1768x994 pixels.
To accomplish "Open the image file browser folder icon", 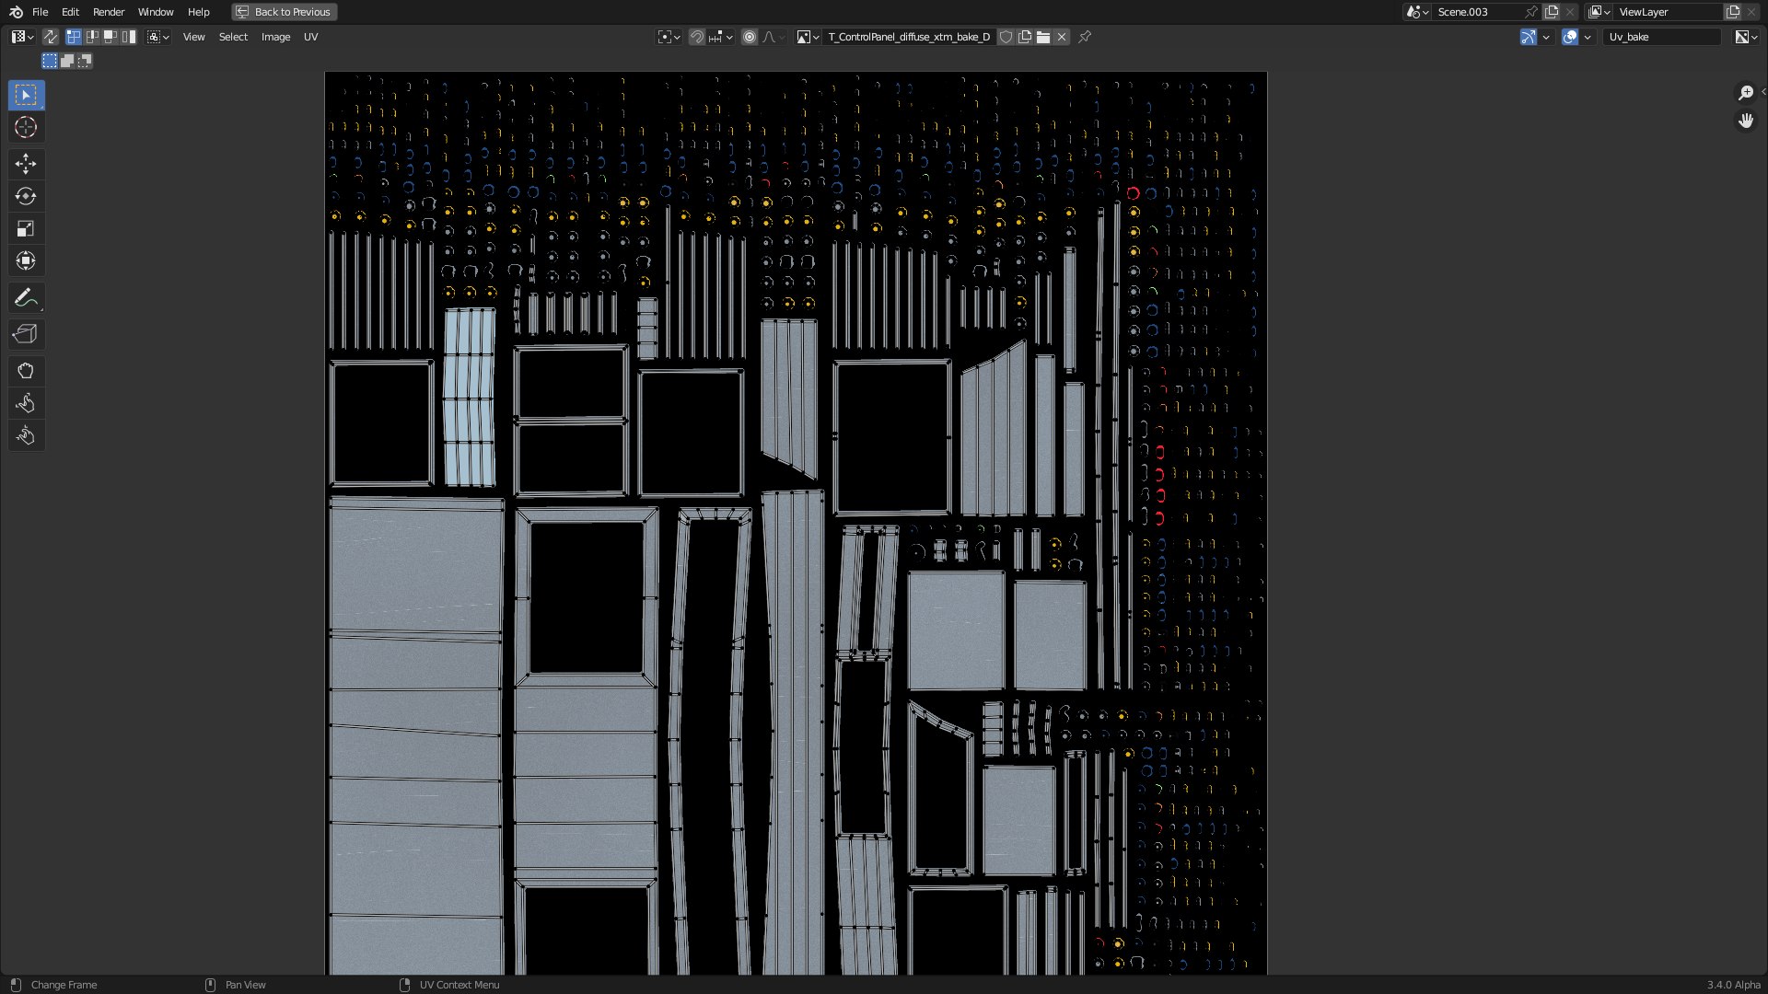I will [x=1043, y=37].
